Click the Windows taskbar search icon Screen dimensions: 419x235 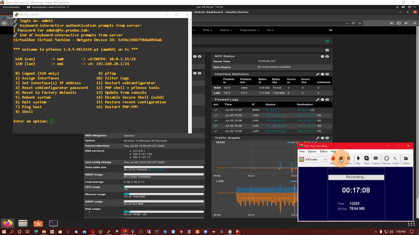click(x=12, y=232)
